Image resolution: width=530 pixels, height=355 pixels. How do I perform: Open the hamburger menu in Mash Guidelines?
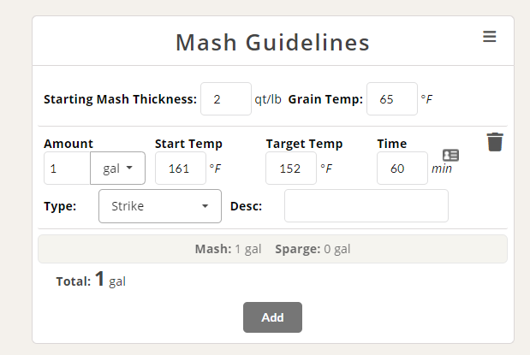click(x=489, y=37)
